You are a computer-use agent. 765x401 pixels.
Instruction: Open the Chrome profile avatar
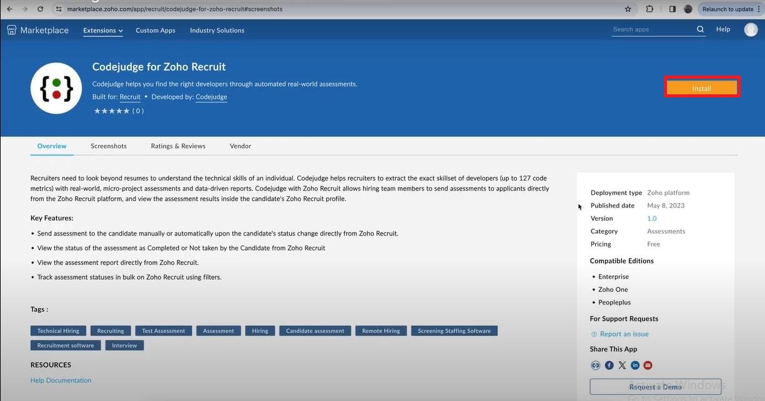click(x=688, y=9)
